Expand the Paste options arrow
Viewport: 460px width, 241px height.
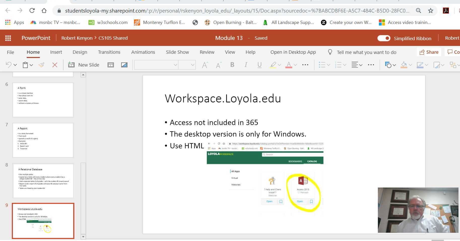click(31, 65)
